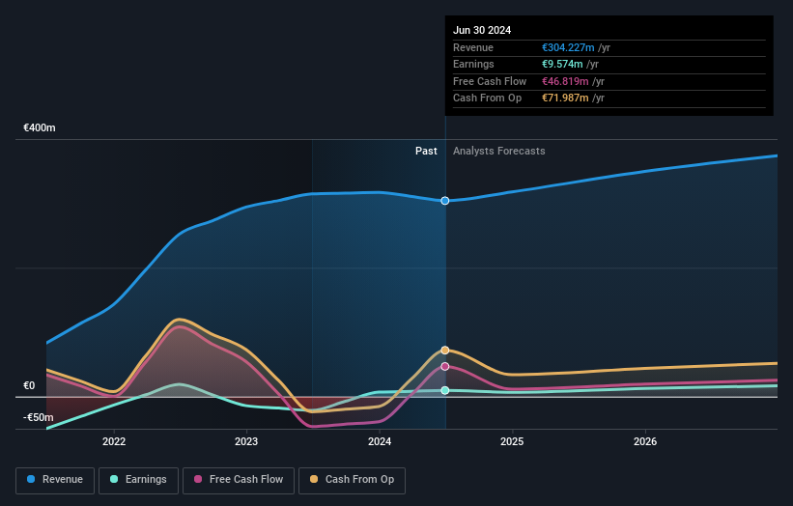Click the orange Cash From Op data point
This screenshot has height=506, width=793.
click(445, 351)
